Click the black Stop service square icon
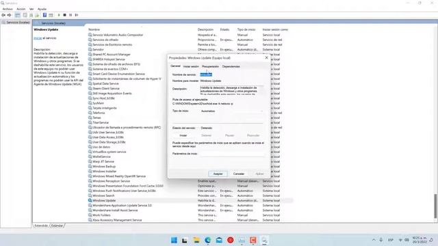 (x=64, y=15)
